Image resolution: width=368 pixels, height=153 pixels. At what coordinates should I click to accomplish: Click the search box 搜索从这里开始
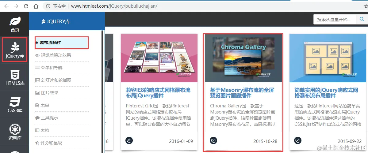[335, 19]
